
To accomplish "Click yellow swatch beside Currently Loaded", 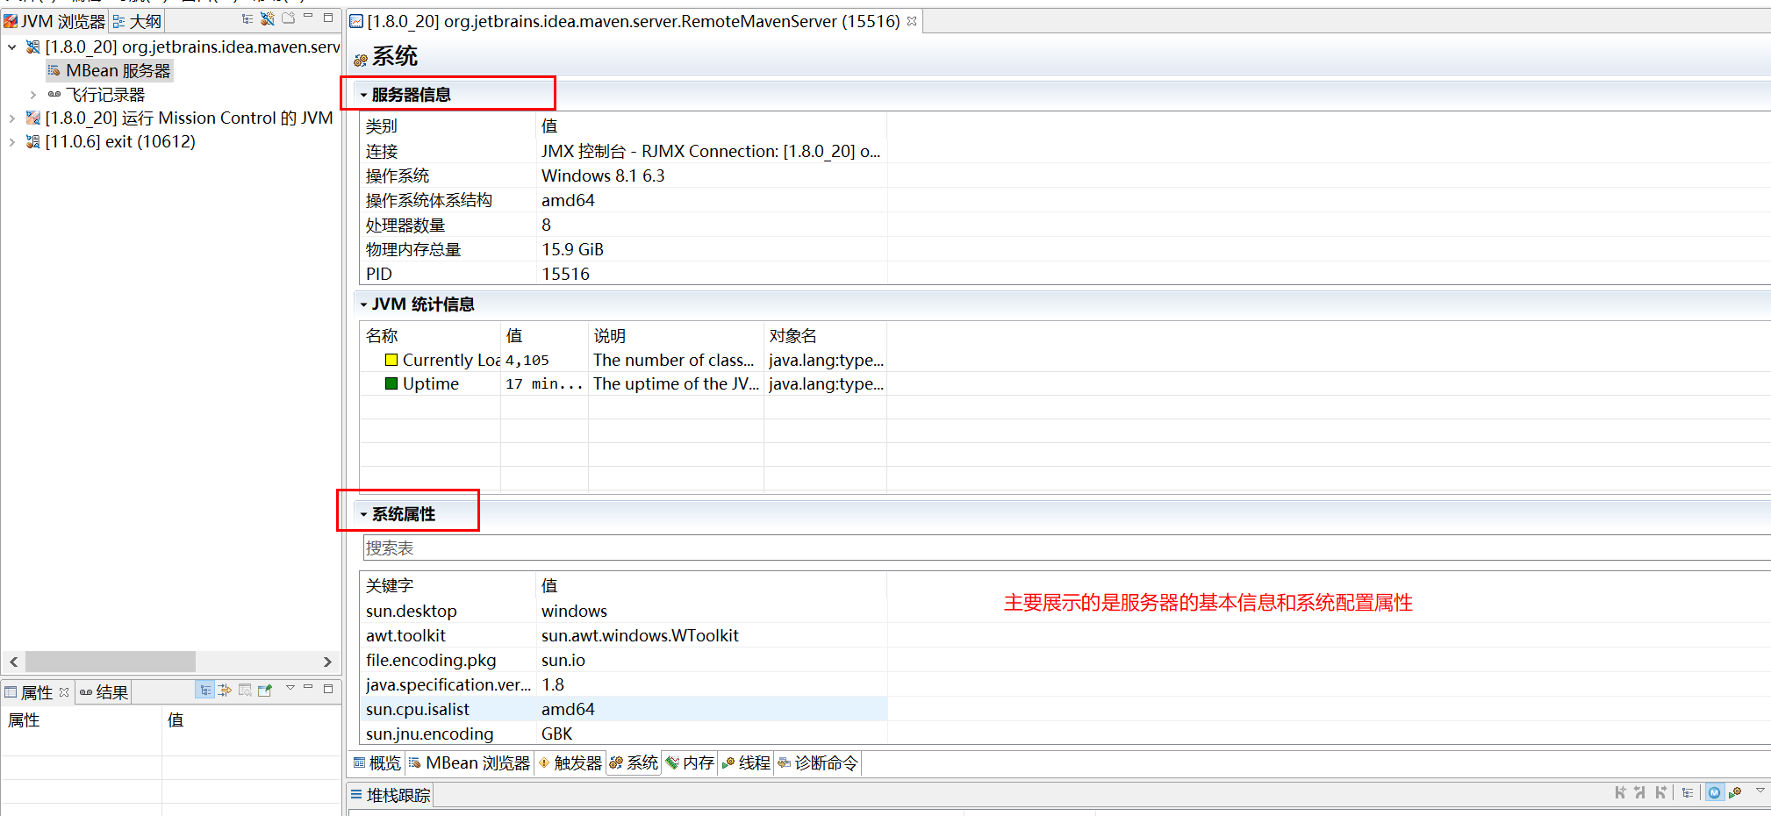I will (391, 360).
